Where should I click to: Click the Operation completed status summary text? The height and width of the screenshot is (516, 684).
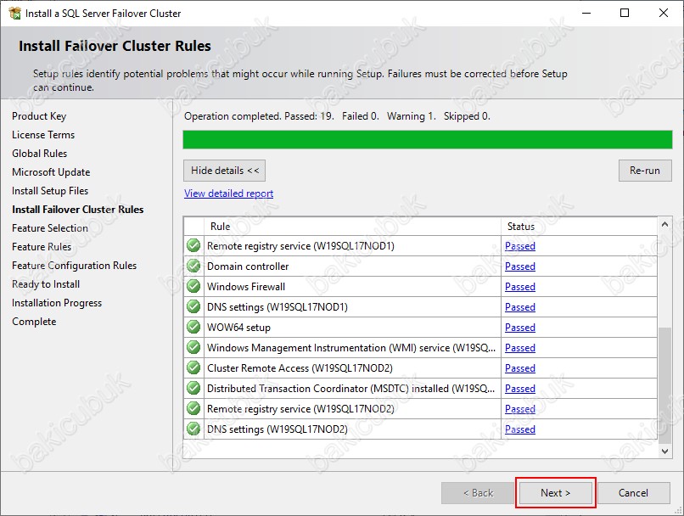pos(337,116)
